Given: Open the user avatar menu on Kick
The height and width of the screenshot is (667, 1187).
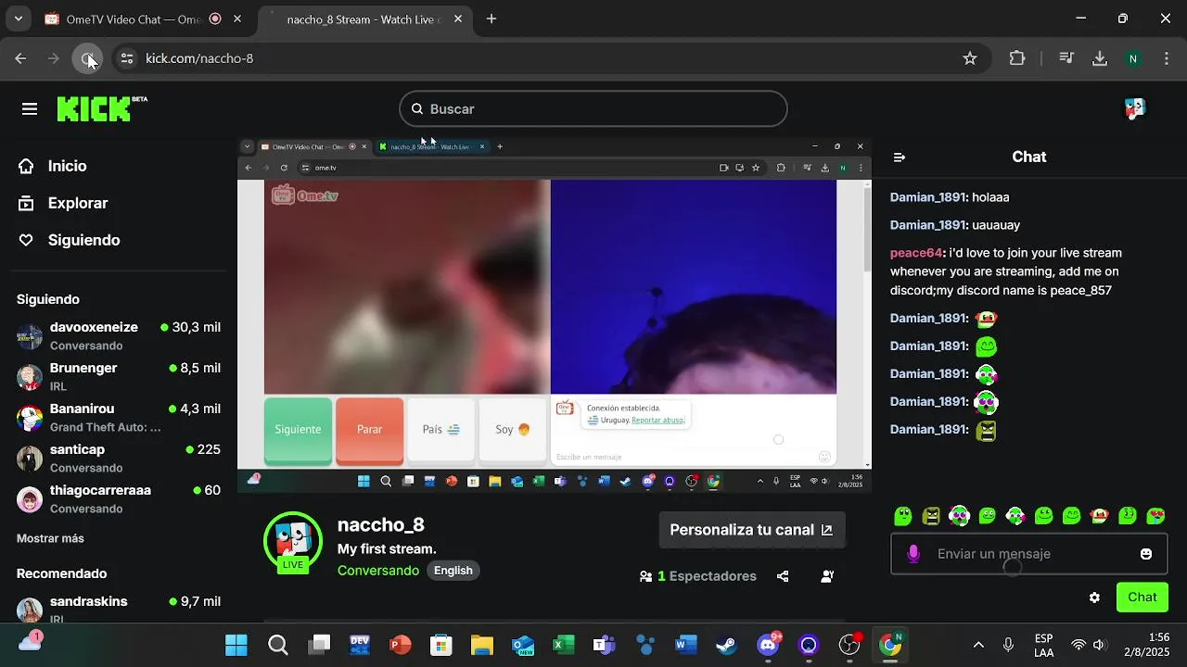Looking at the screenshot, I should pos(1135,109).
